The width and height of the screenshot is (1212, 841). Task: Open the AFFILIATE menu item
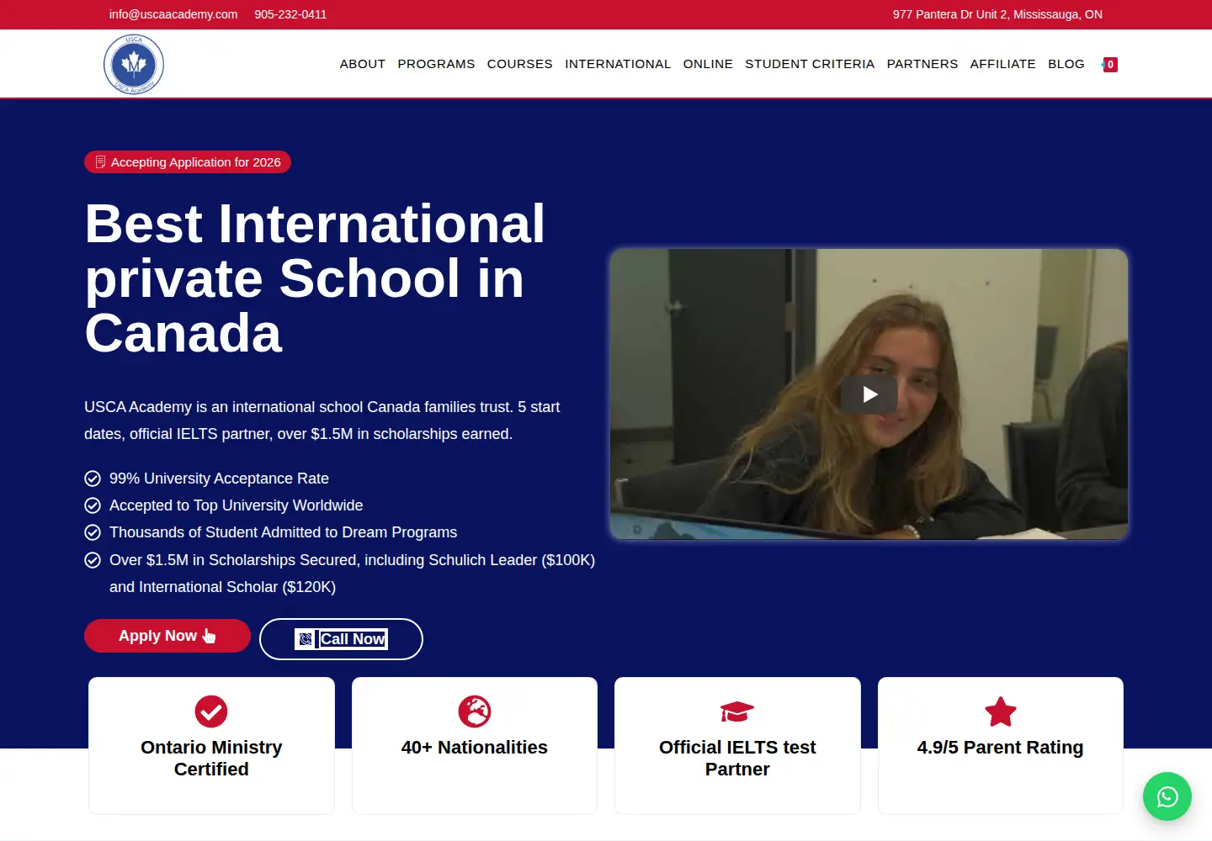[1003, 64]
